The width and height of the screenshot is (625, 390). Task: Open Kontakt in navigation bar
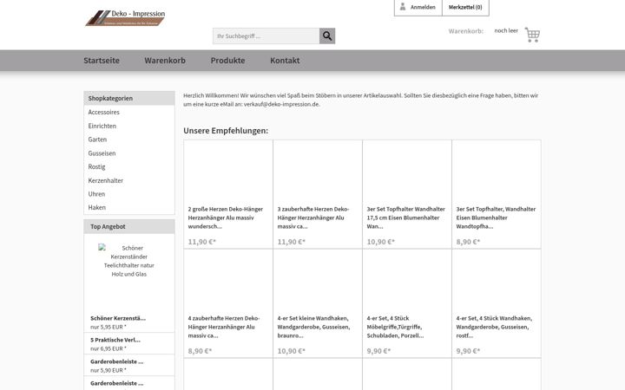tap(285, 61)
